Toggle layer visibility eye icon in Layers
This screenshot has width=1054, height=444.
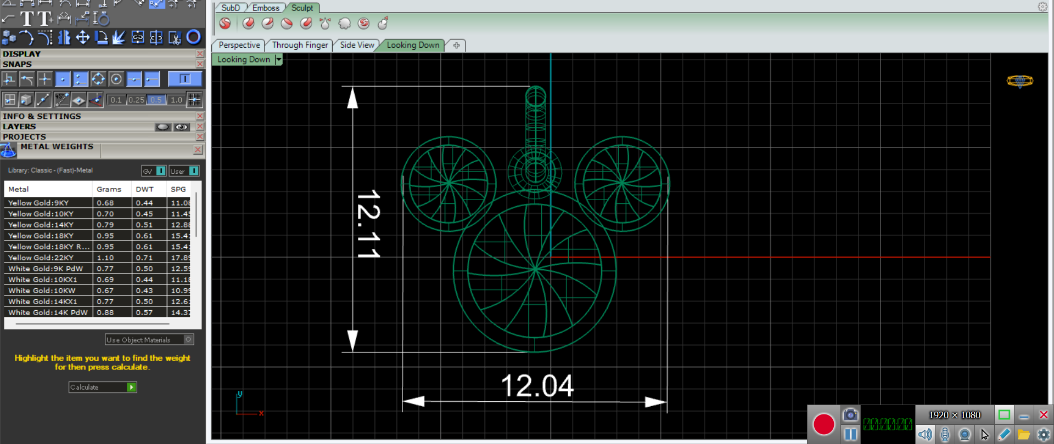(x=181, y=127)
